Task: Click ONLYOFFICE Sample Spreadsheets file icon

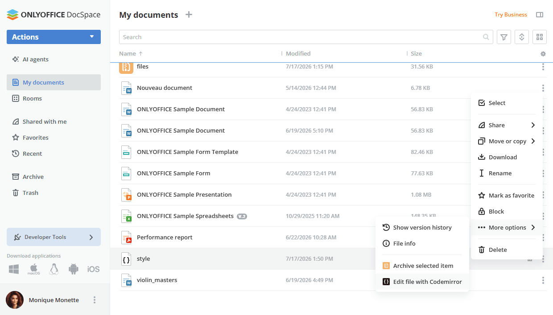Action: (127, 216)
